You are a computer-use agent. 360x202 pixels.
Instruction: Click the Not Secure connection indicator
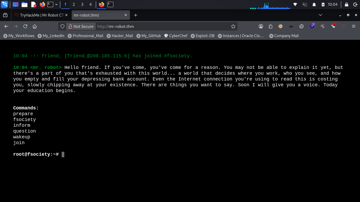[x=81, y=26]
